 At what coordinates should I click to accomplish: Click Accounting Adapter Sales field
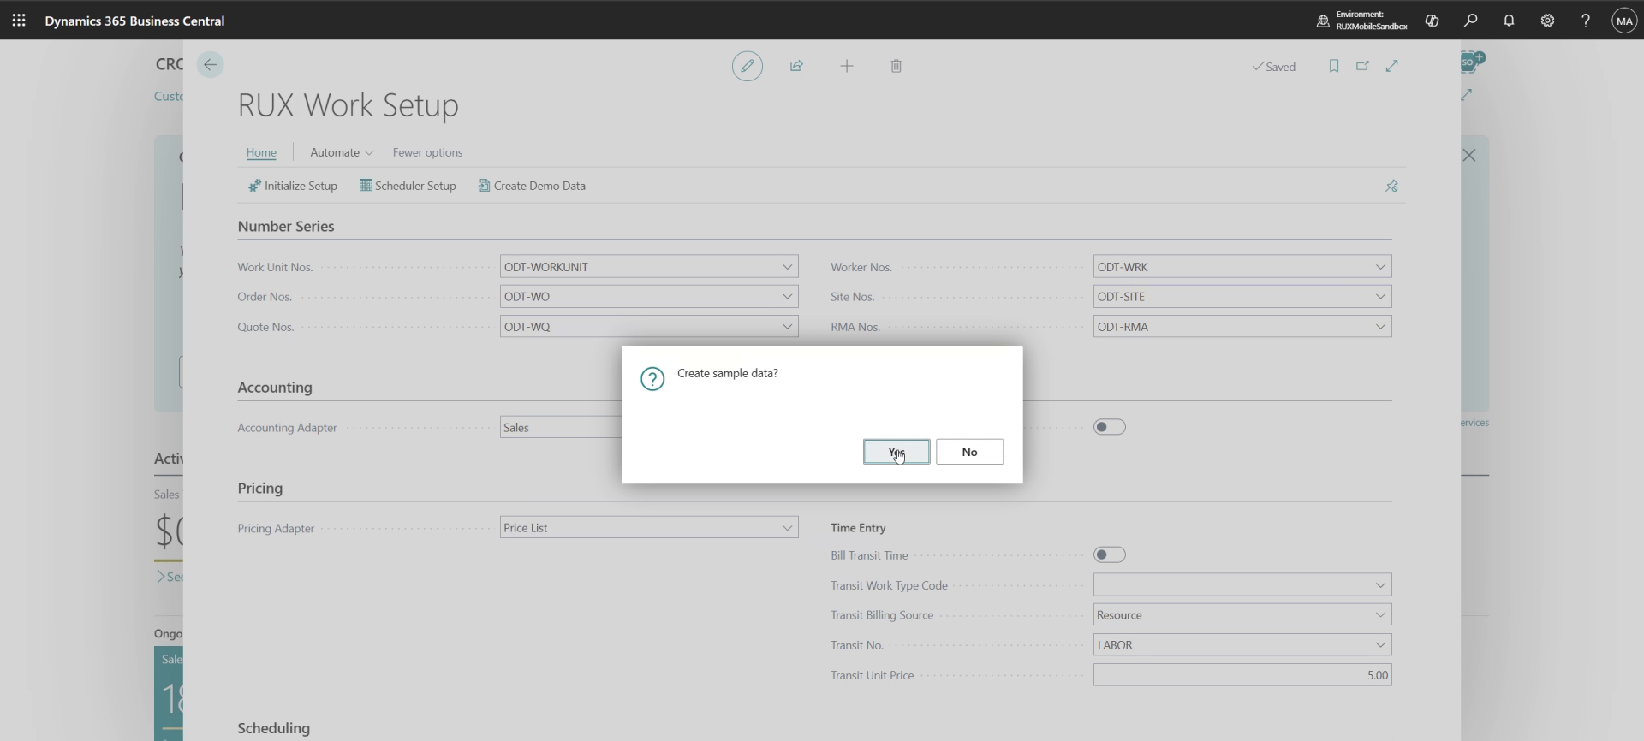(561, 428)
